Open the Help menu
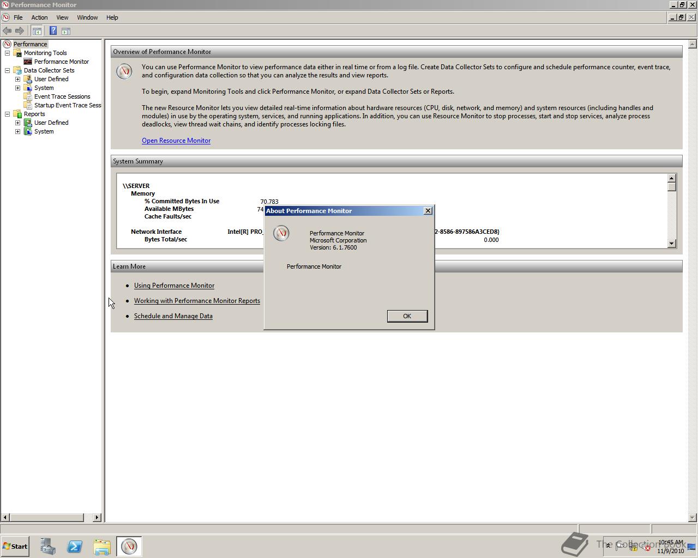The height and width of the screenshot is (558, 698). [x=112, y=17]
